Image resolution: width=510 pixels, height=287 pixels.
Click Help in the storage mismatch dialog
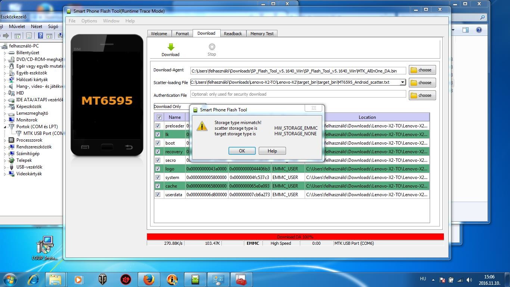272,151
